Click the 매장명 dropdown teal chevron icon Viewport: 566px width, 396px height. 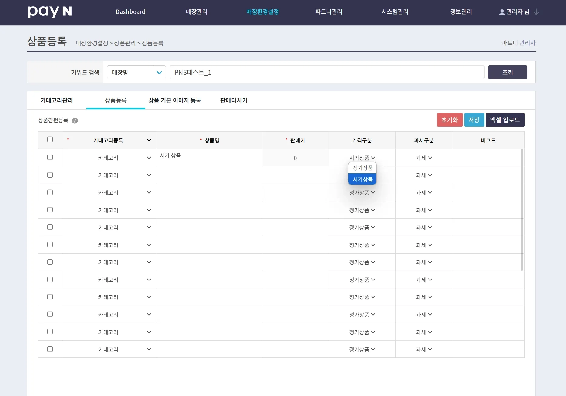click(x=159, y=72)
